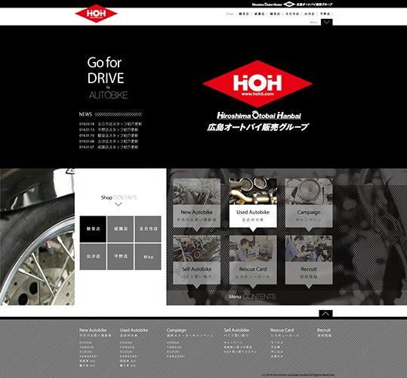Open the Menu dropdown arrow in header
407x378 pixels.
pyautogui.click(x=326, y=23)
